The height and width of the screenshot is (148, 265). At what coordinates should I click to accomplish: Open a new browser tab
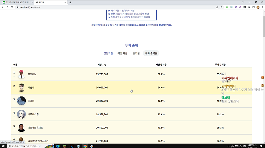(x=70, y=2)
